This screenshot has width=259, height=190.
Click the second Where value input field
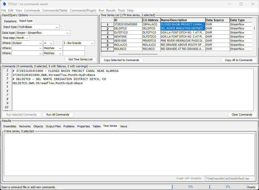coord(74,48)
